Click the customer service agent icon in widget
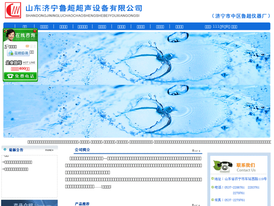 [x=6, y=46]
